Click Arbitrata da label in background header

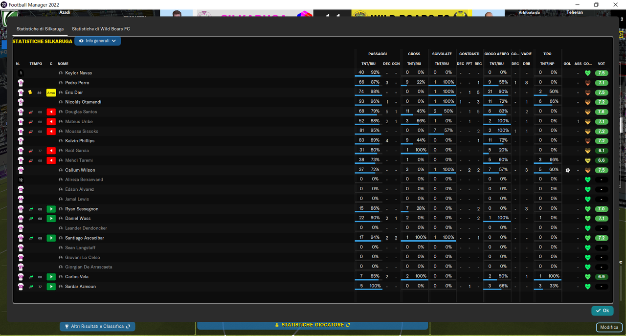click(x=530, y=12)
